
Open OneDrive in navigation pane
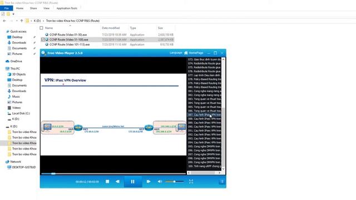point(16,61)
